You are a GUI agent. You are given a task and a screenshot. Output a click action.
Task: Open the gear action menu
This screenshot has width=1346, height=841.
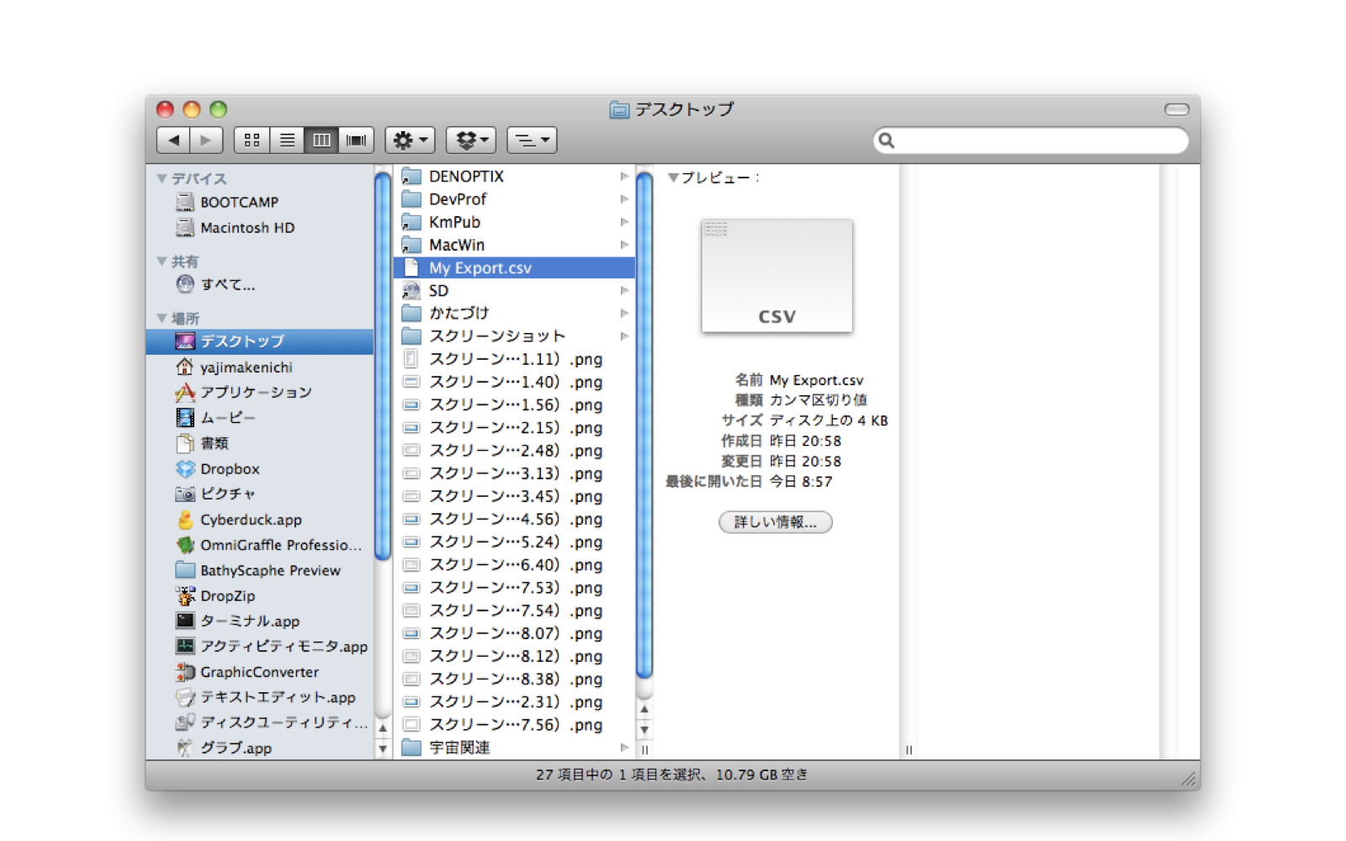click(410, 140)
